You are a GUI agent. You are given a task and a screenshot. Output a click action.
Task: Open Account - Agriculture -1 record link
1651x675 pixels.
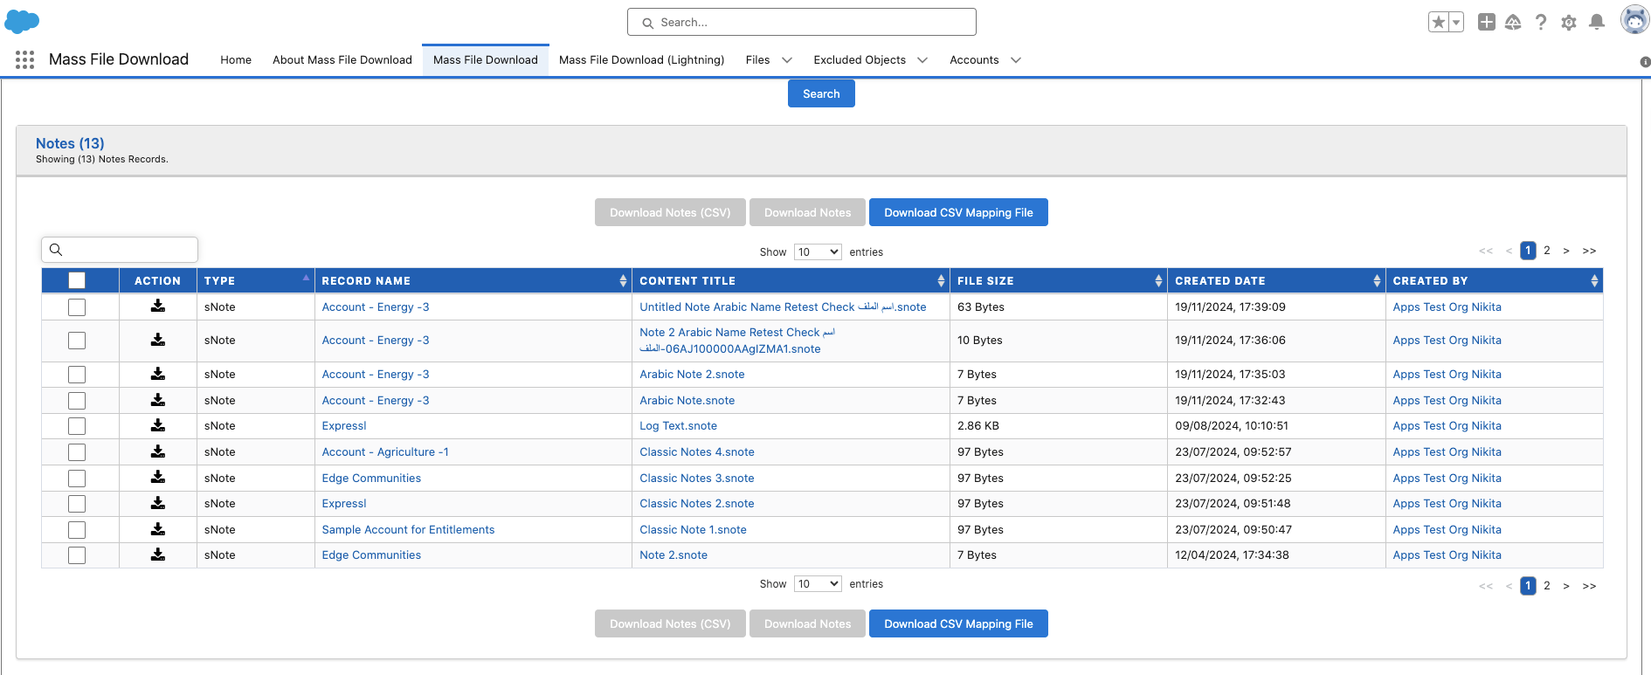click(385, 451)
